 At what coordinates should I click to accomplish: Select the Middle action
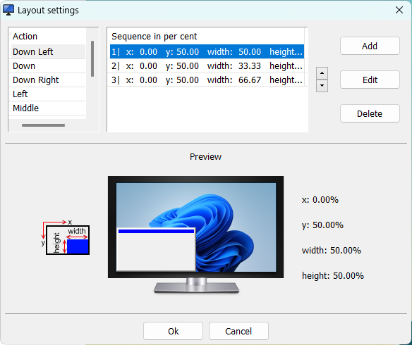(x=48, y=108)
